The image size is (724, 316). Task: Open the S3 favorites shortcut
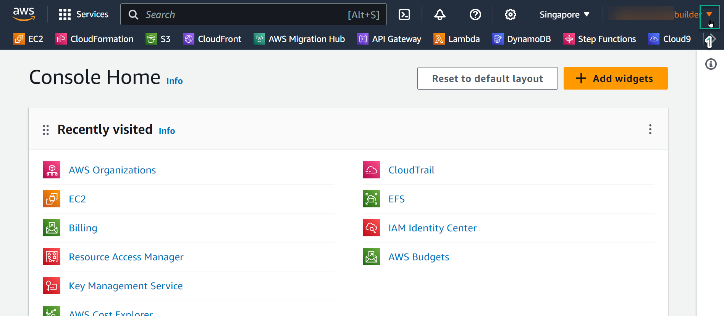tap(158, 39)
